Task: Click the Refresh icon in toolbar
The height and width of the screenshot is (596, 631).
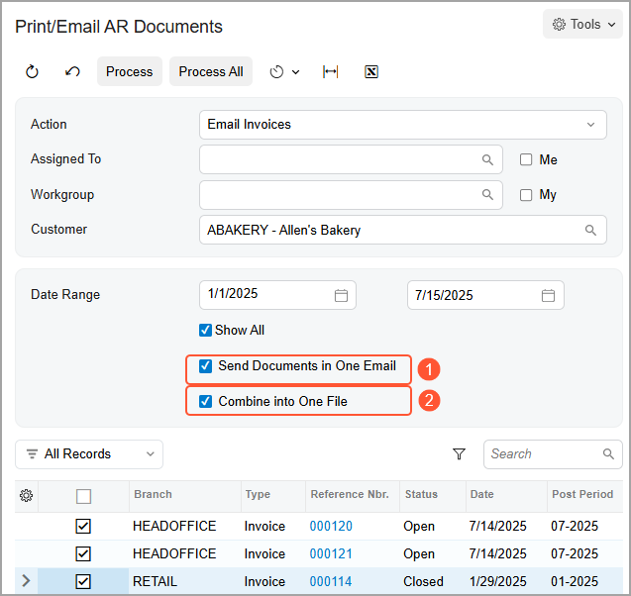Action: 32,71
